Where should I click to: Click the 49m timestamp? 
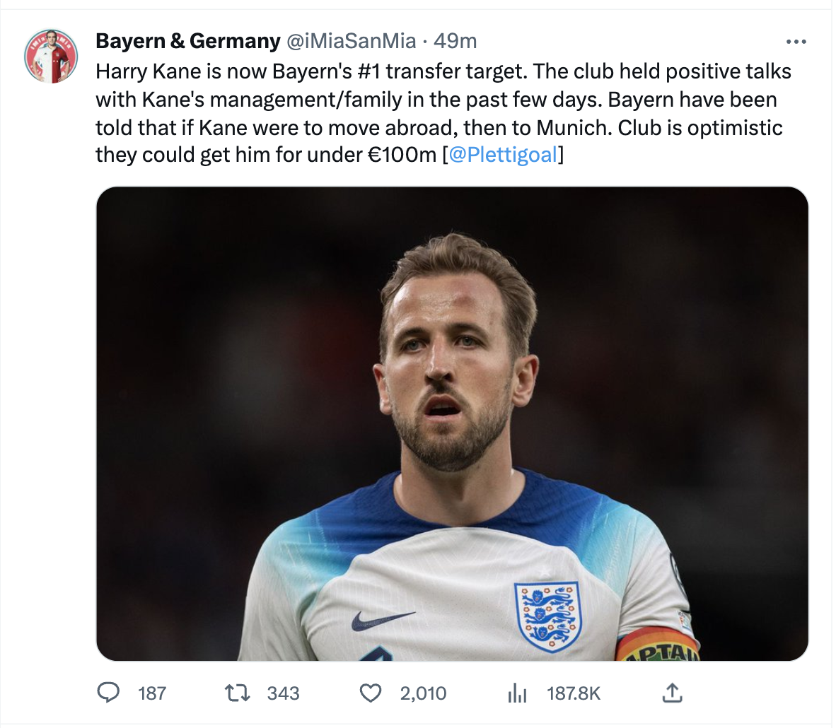click(455, 41)
